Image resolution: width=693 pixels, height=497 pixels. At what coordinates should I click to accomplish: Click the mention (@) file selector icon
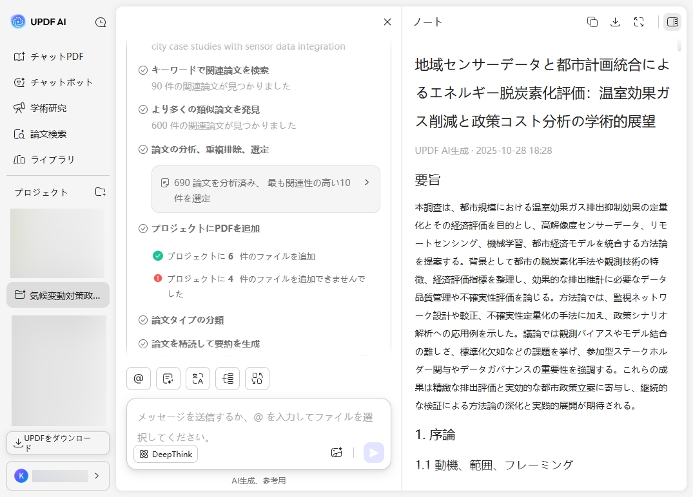tap(138, 379)
